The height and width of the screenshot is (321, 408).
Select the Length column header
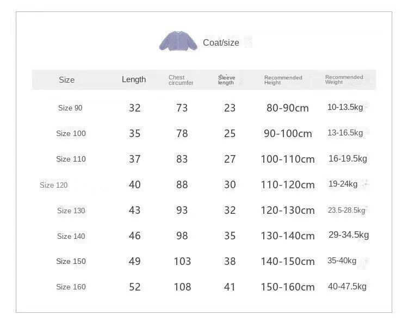(x=134, y=79)
